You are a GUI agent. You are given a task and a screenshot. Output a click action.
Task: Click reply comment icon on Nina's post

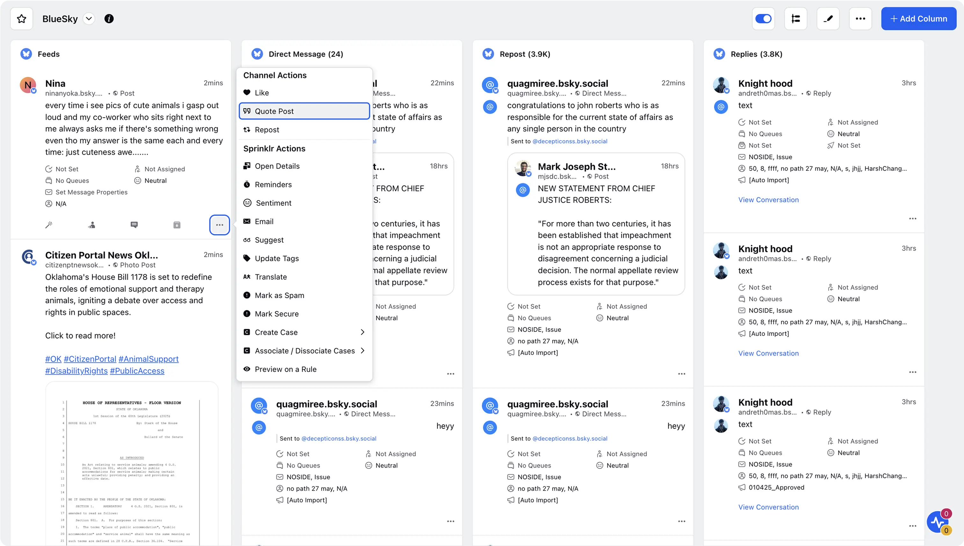[134, 225]
